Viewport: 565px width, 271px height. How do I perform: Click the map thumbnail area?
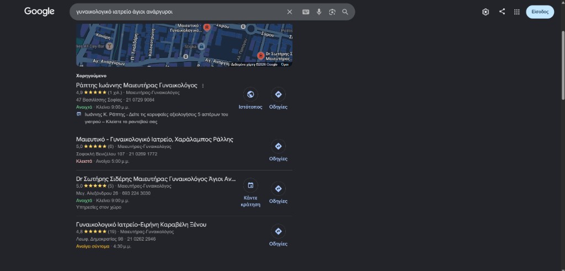[184, 45]
